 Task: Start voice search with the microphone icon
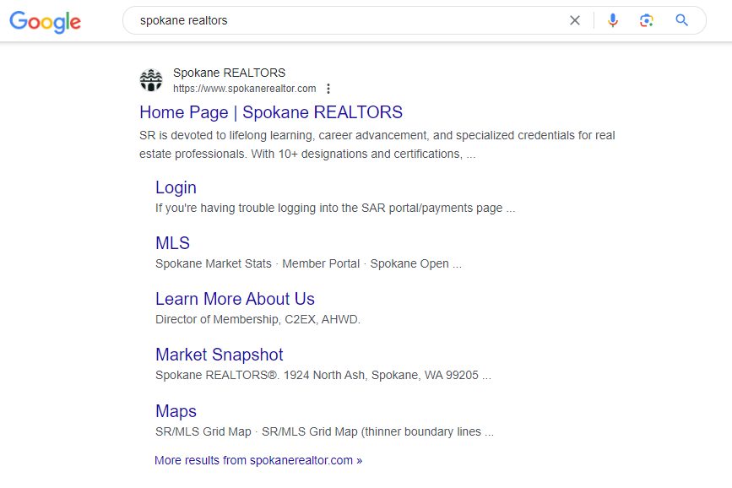click(612, 20)
